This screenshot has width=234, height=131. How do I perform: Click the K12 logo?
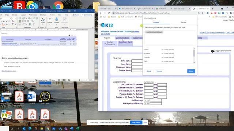107,25
